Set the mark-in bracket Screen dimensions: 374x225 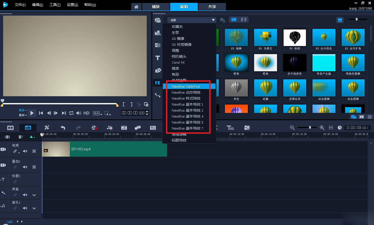click(124, 104)
